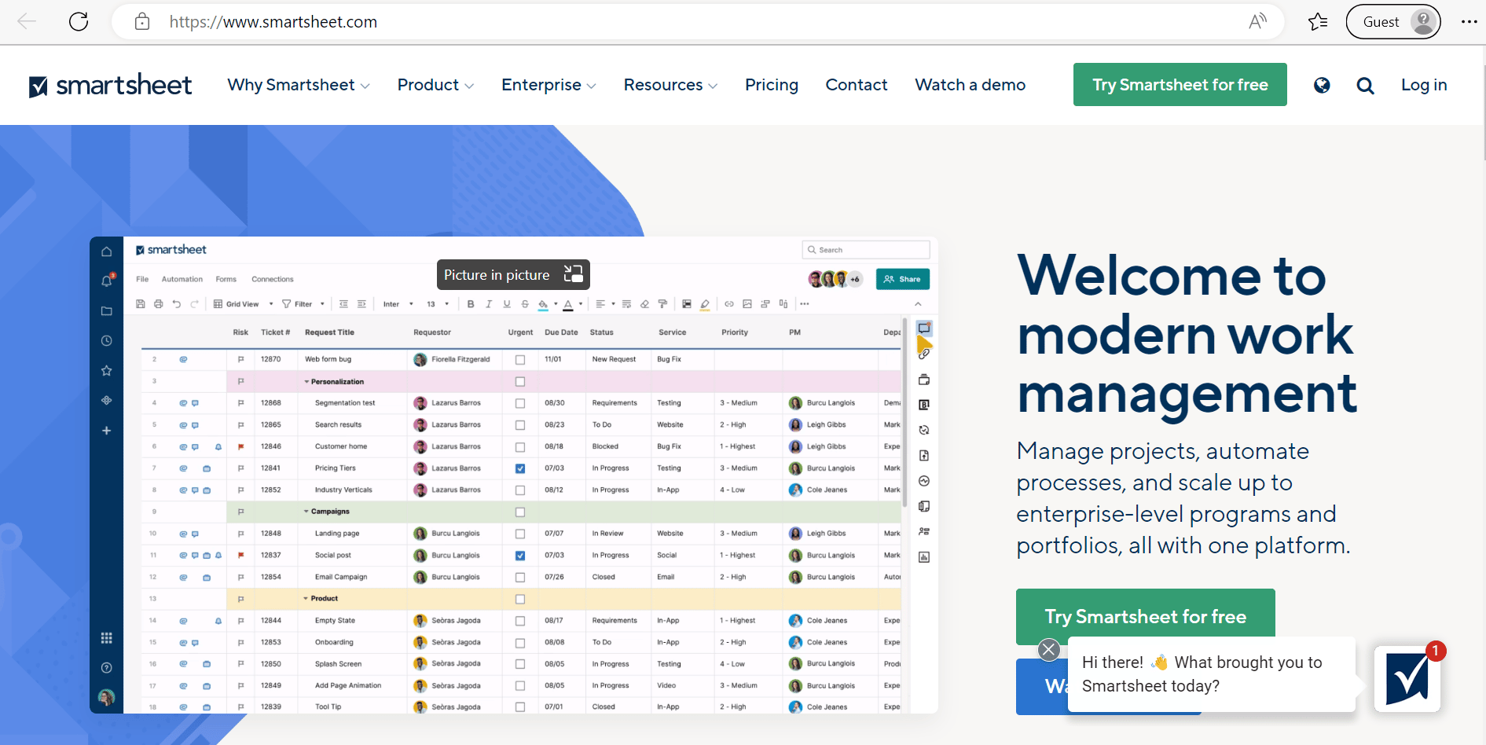The image size is (1486, 745).
Task: Open the Grid View dropdown in sheet toolbar
Action: [x=244, y=304]
